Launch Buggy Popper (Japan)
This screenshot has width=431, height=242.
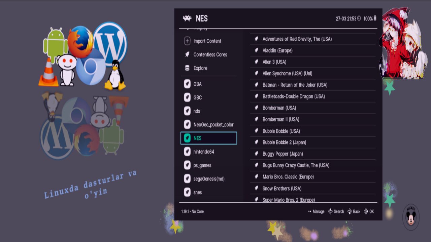[312, 154]
